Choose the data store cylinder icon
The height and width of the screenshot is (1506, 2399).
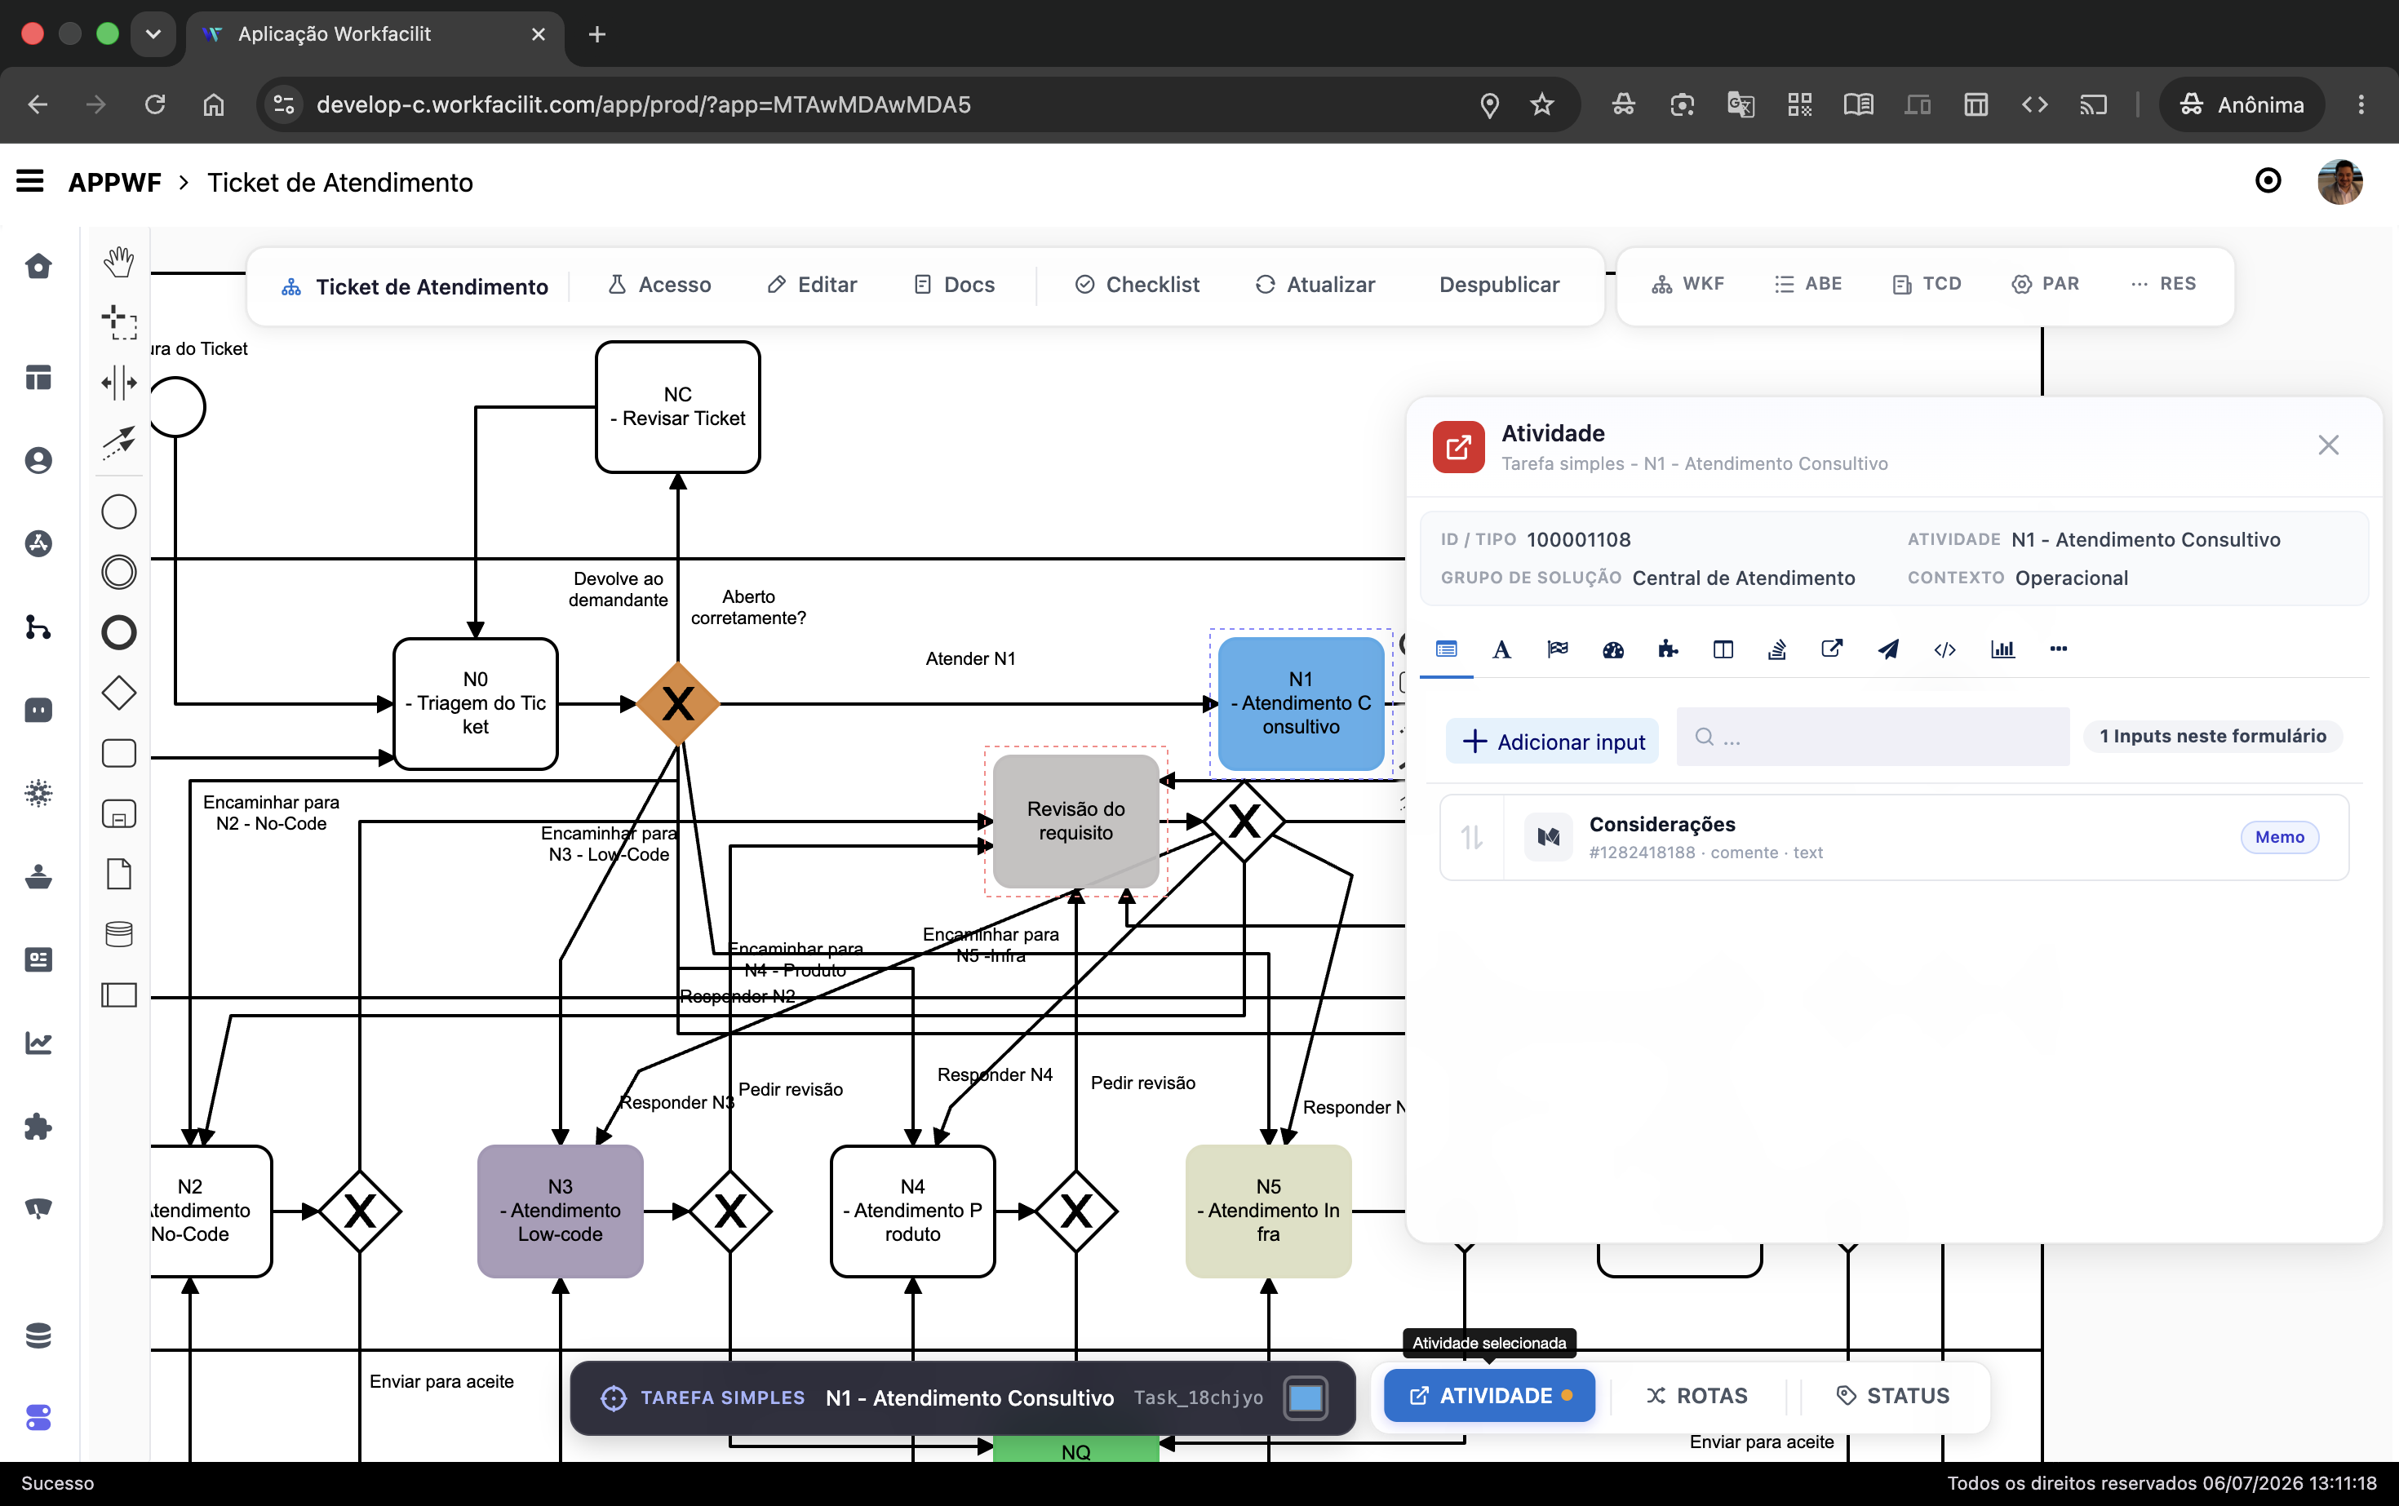click(118, 934)
